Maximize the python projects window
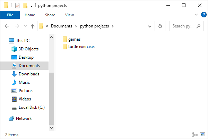208x139 pixels. (x=184, y=5)
